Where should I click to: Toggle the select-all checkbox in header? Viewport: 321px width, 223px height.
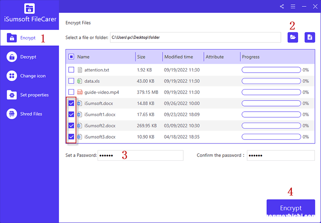[71, 57]
